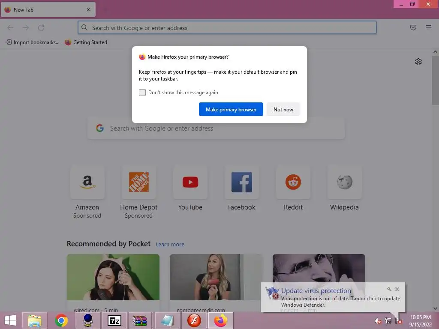Open the Reddit shortcut tile
This screenshot has width=439, height=329.
click(293, 182)
